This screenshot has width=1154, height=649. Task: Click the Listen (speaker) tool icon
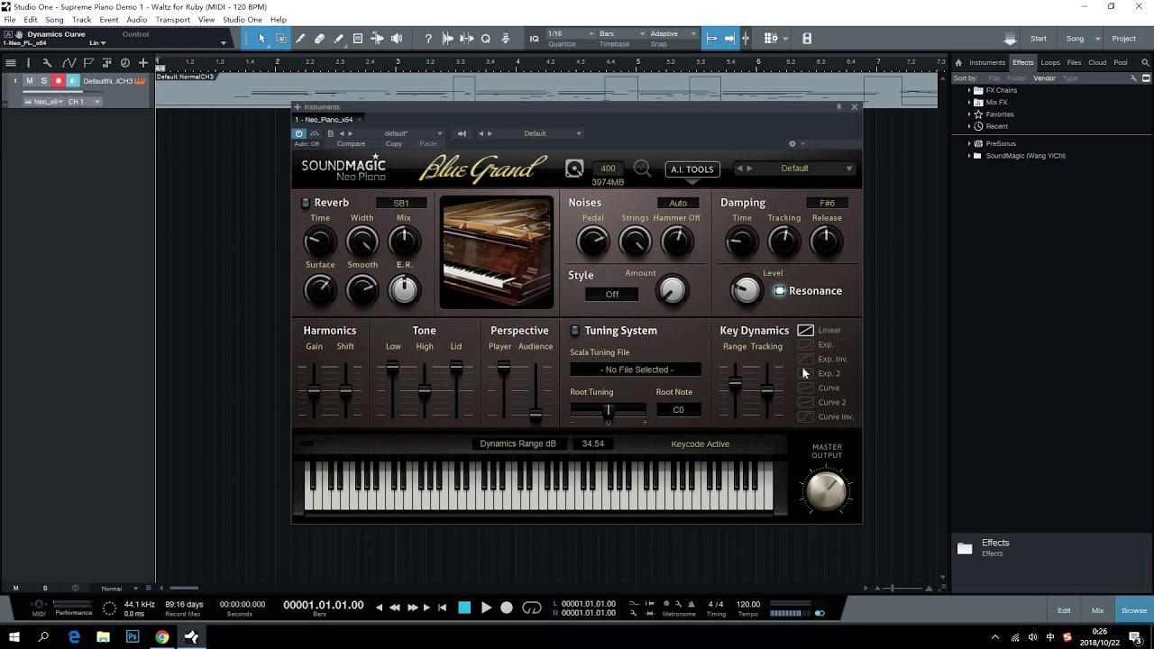pos(397,39)
